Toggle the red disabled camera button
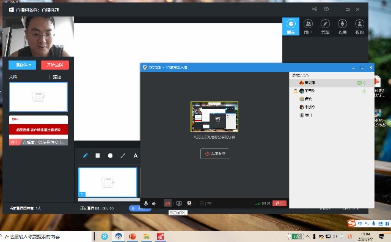The height and width of the screenshot is (242, 391). click(x=167, y=204)
